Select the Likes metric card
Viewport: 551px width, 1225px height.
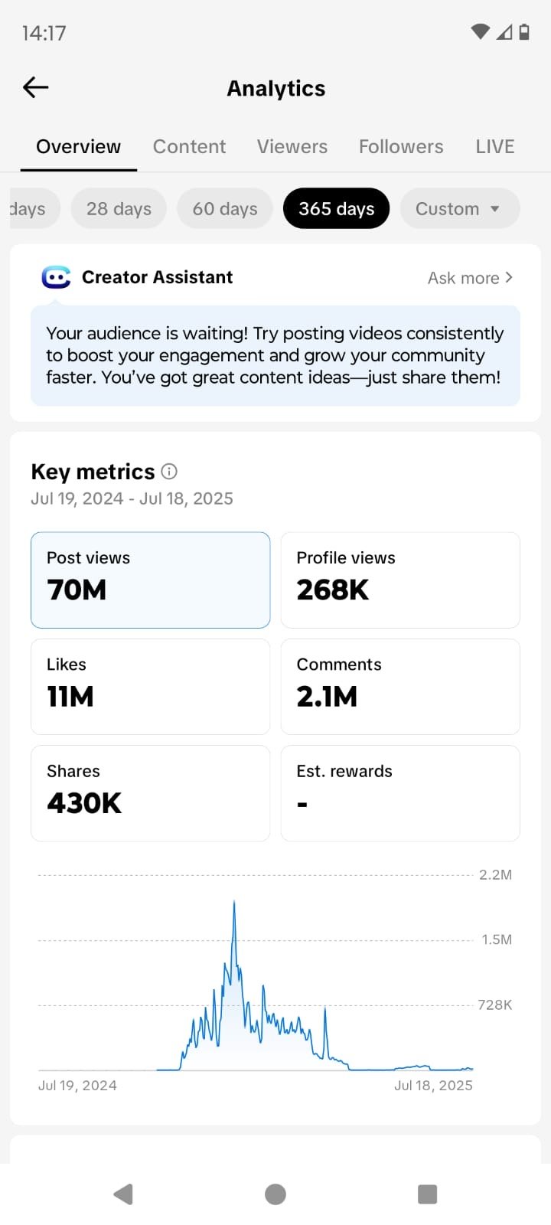[x=151, y=687]
